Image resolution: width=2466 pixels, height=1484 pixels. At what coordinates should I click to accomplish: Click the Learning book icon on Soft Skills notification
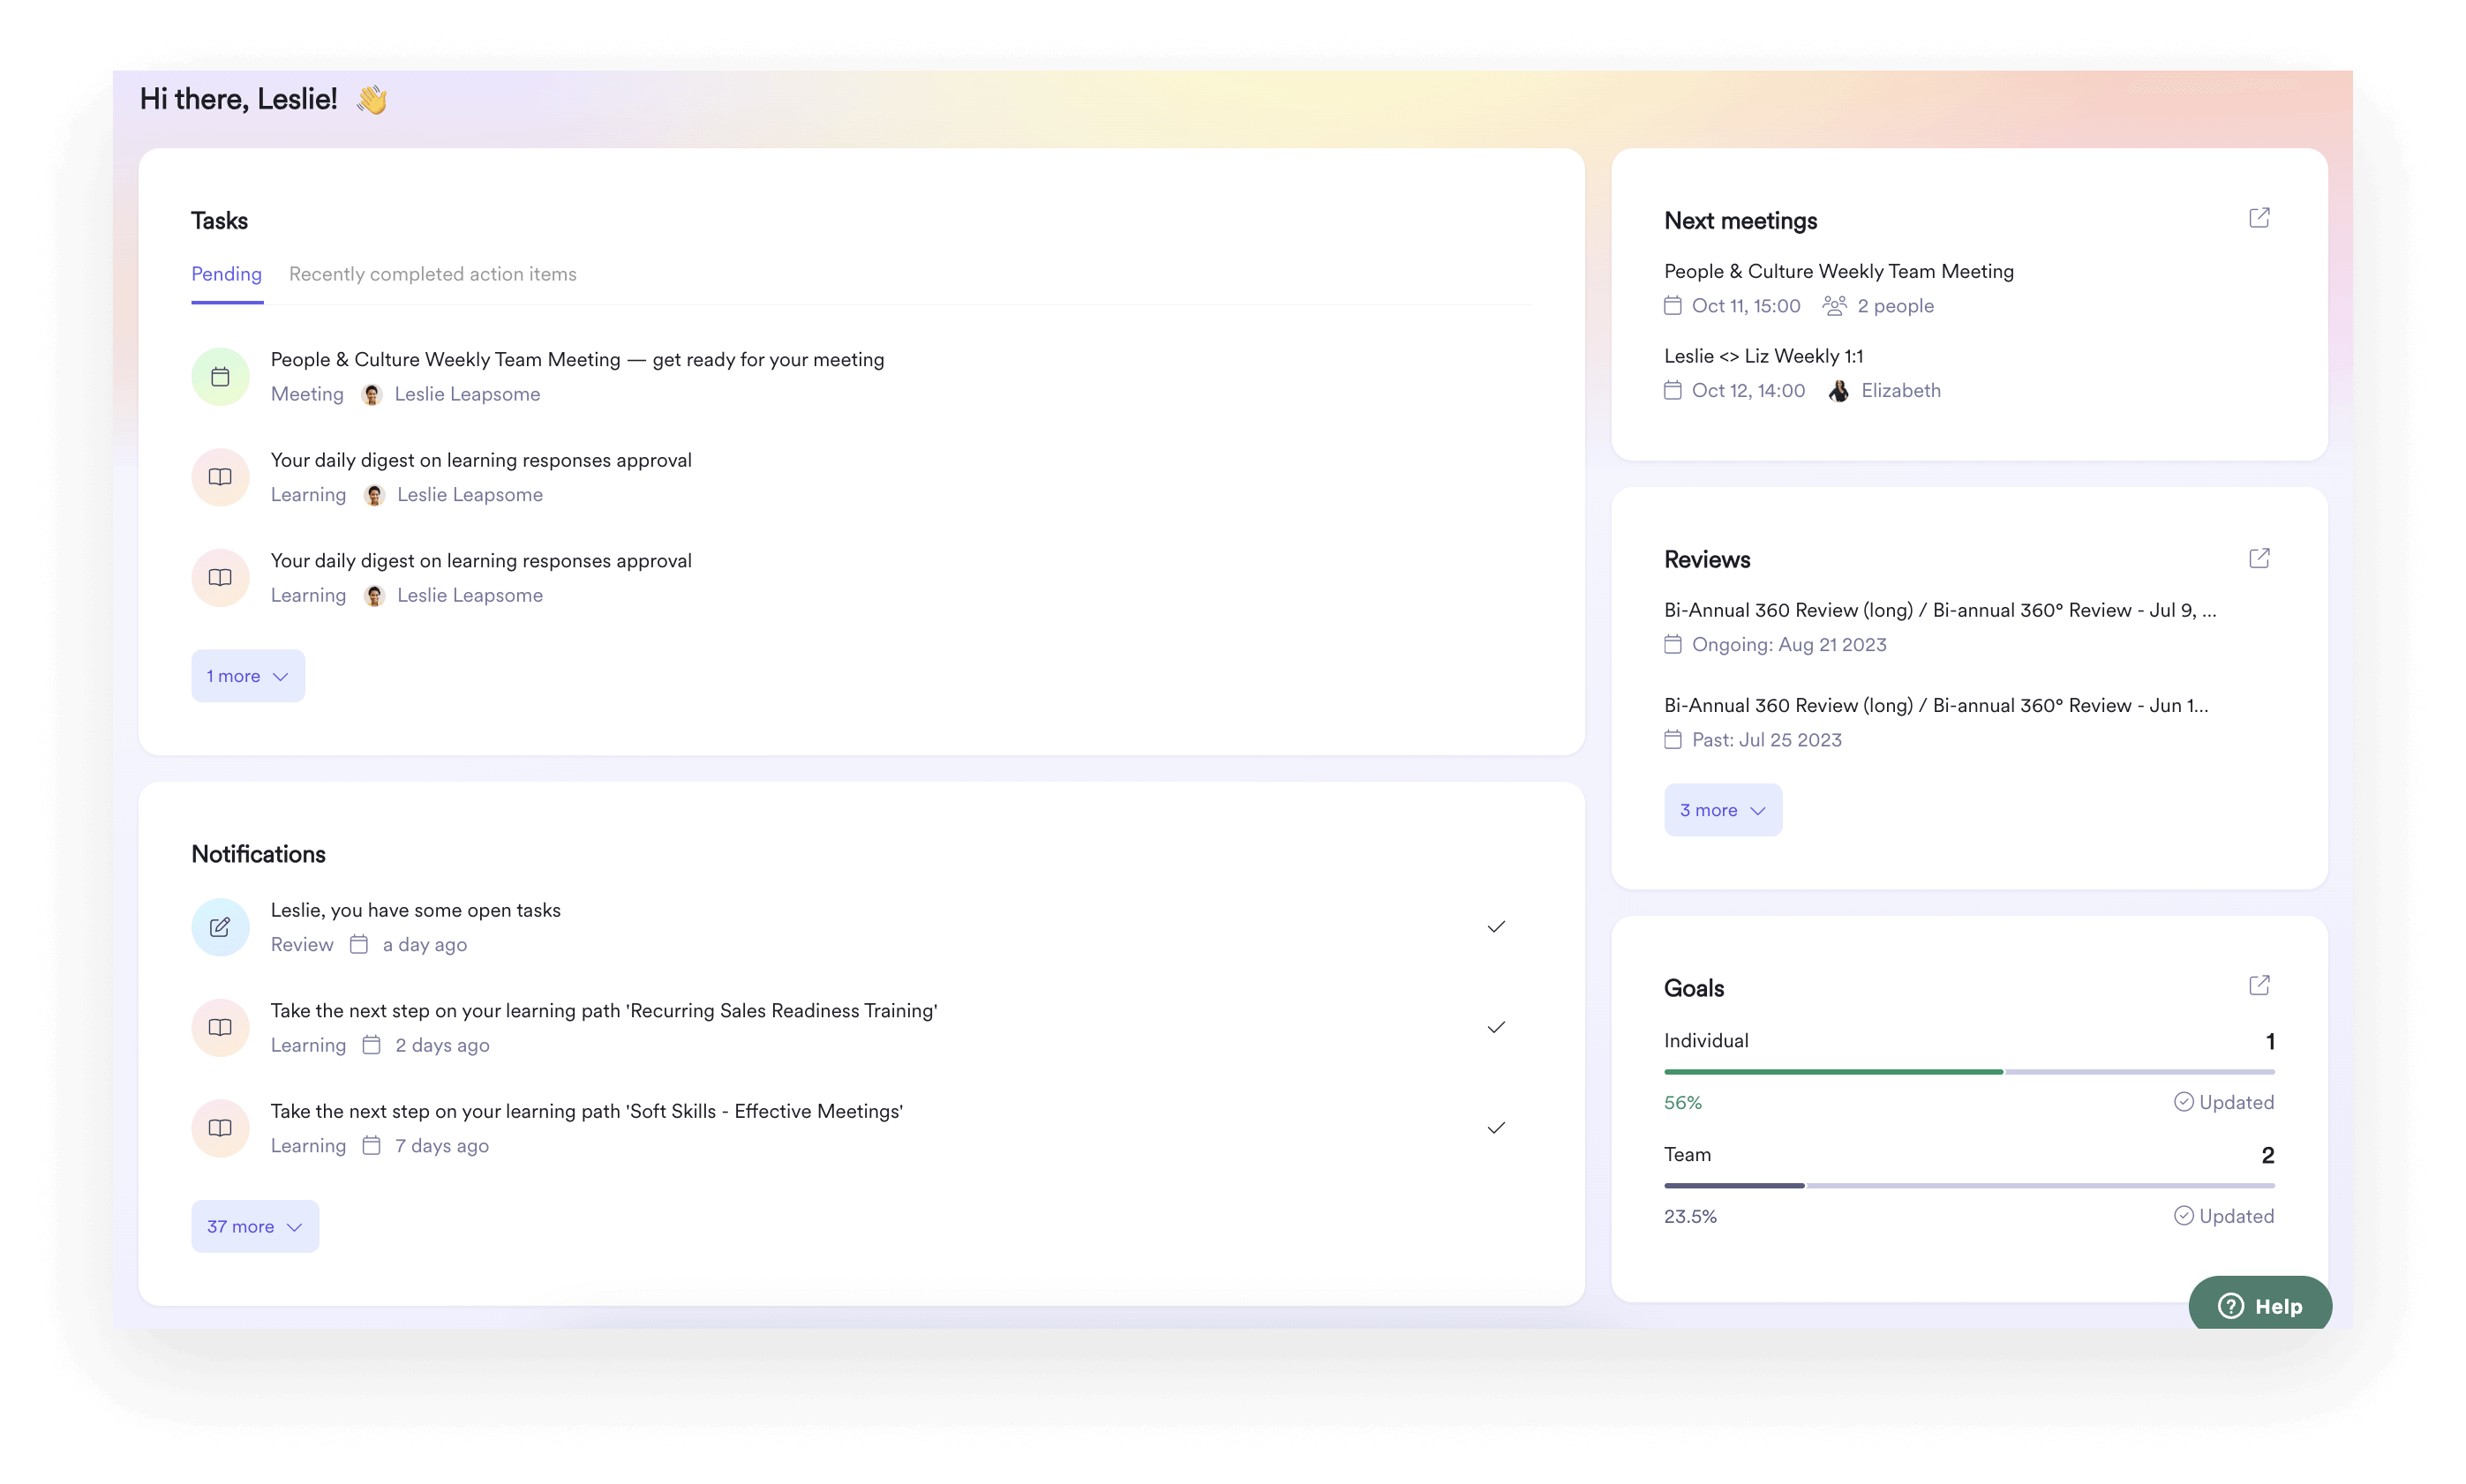click(220, 1128)
